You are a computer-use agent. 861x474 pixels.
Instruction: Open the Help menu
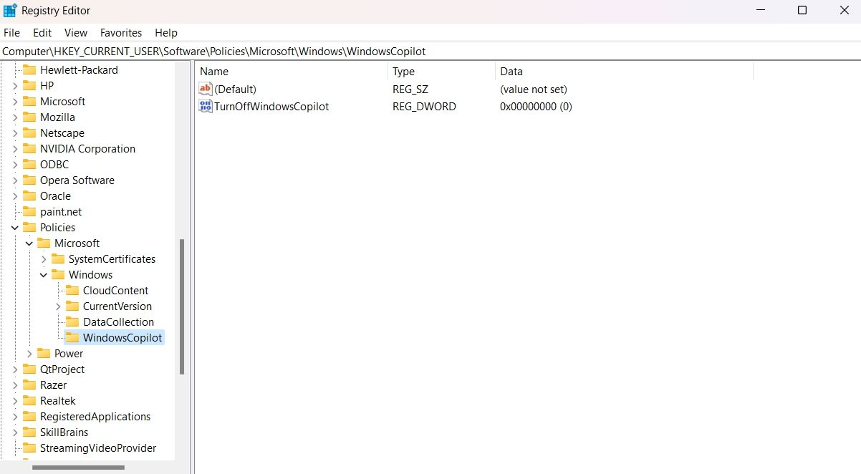click(x=166, y=33)
